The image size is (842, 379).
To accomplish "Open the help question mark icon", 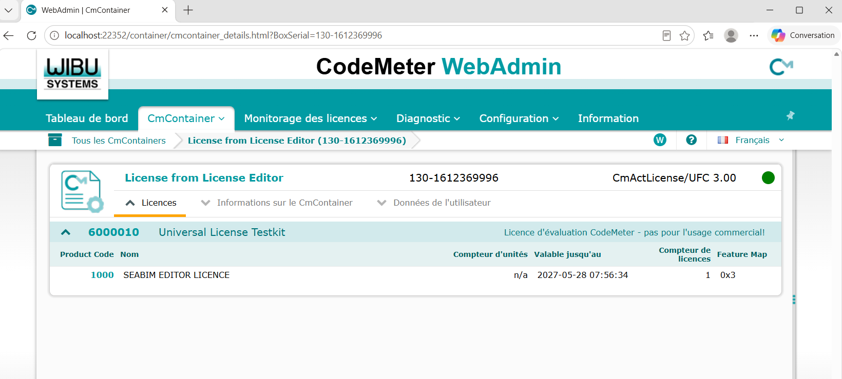I will coord(692,140).
